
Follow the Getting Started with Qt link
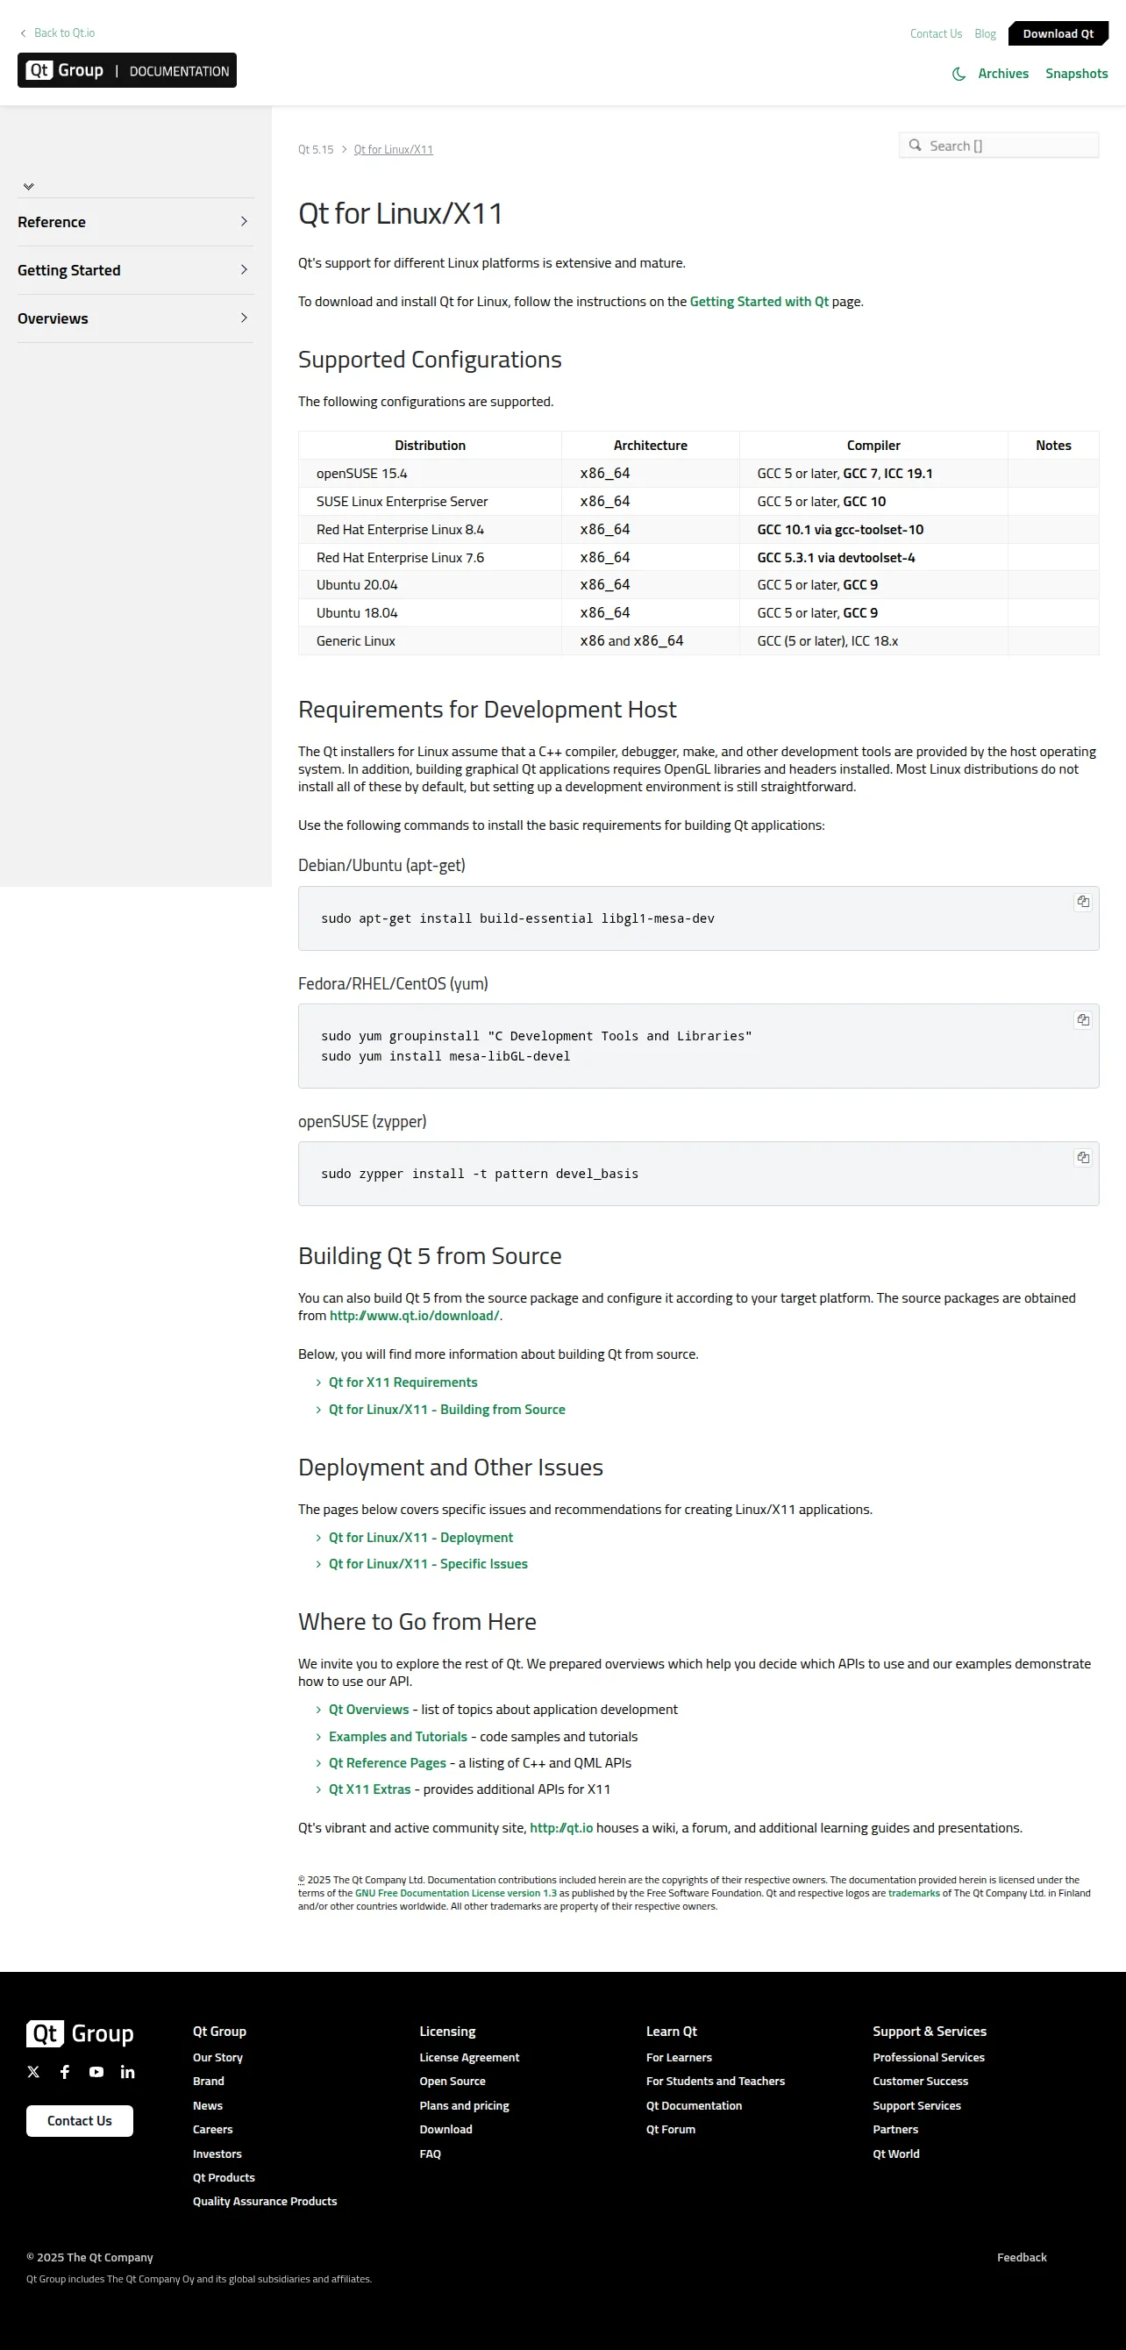point(759,302)
